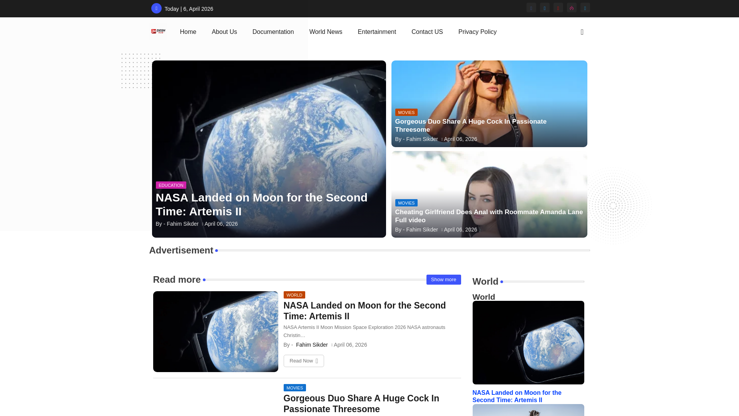The width and height of the screenshot is (739, 416).
Task: Click Fahim Sikder author on the sunglasses card
Action: point(422,139)
